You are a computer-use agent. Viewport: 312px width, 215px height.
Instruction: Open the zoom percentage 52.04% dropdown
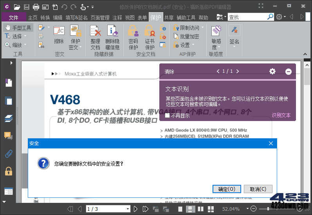(247, 209)
